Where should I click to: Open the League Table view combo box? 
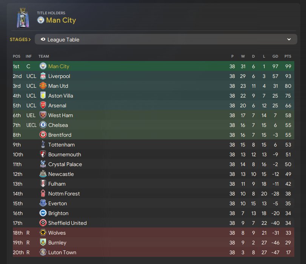[165, 40]
